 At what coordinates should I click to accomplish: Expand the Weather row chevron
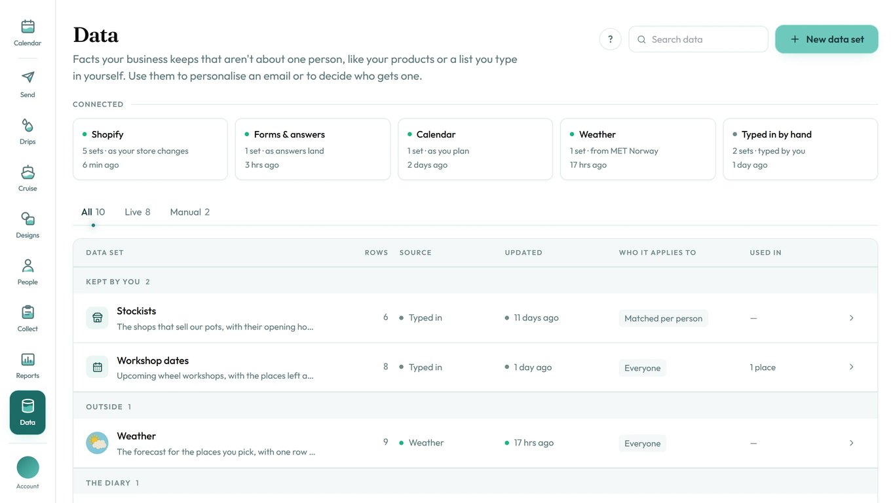click(851, 443)
